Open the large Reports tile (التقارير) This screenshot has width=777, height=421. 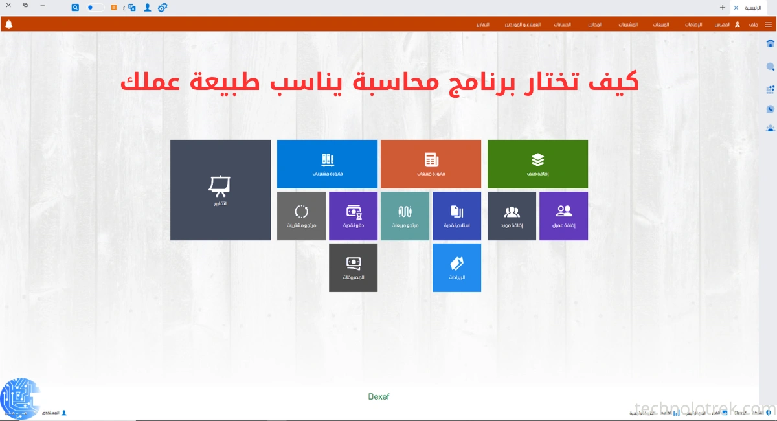[x=220, y=190]
